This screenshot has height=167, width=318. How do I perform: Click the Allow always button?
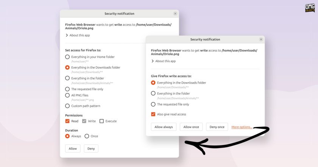(x=164, y=127)
